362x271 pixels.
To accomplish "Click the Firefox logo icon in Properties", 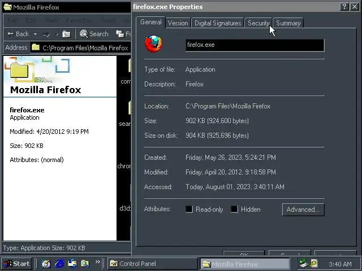I will point(153,43).
